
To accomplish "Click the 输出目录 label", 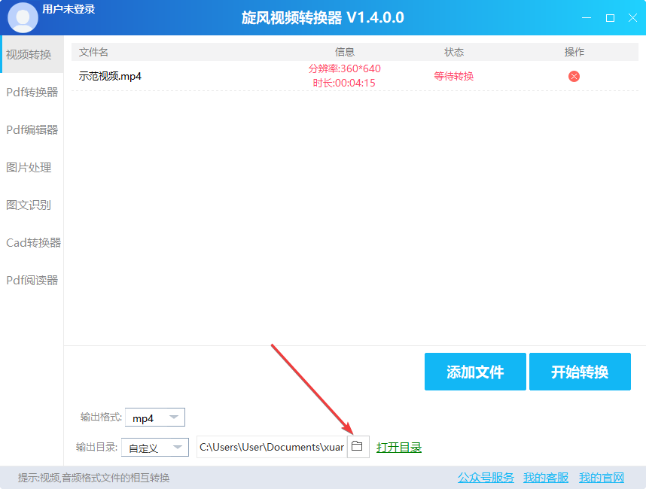I will pyautogui.click(x=96, y=447).
